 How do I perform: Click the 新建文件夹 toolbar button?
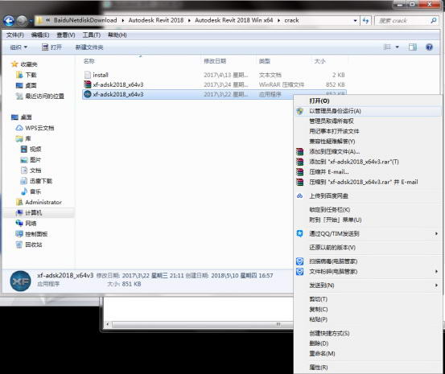coord(89,47)
